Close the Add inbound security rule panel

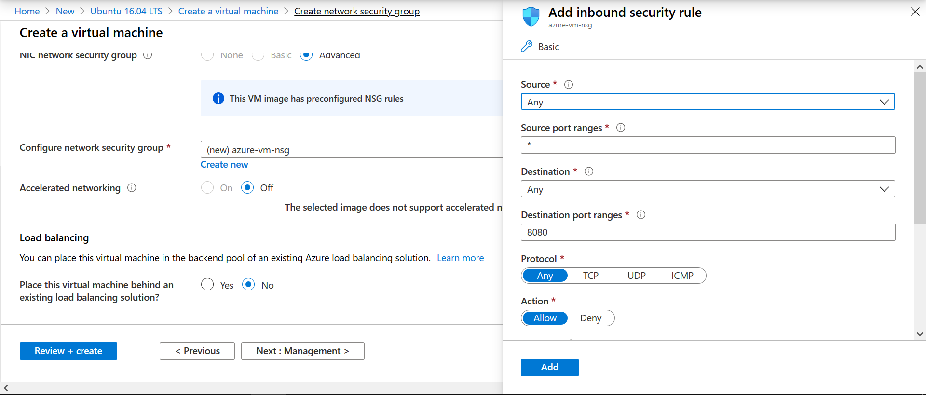(x=915, y=12)
